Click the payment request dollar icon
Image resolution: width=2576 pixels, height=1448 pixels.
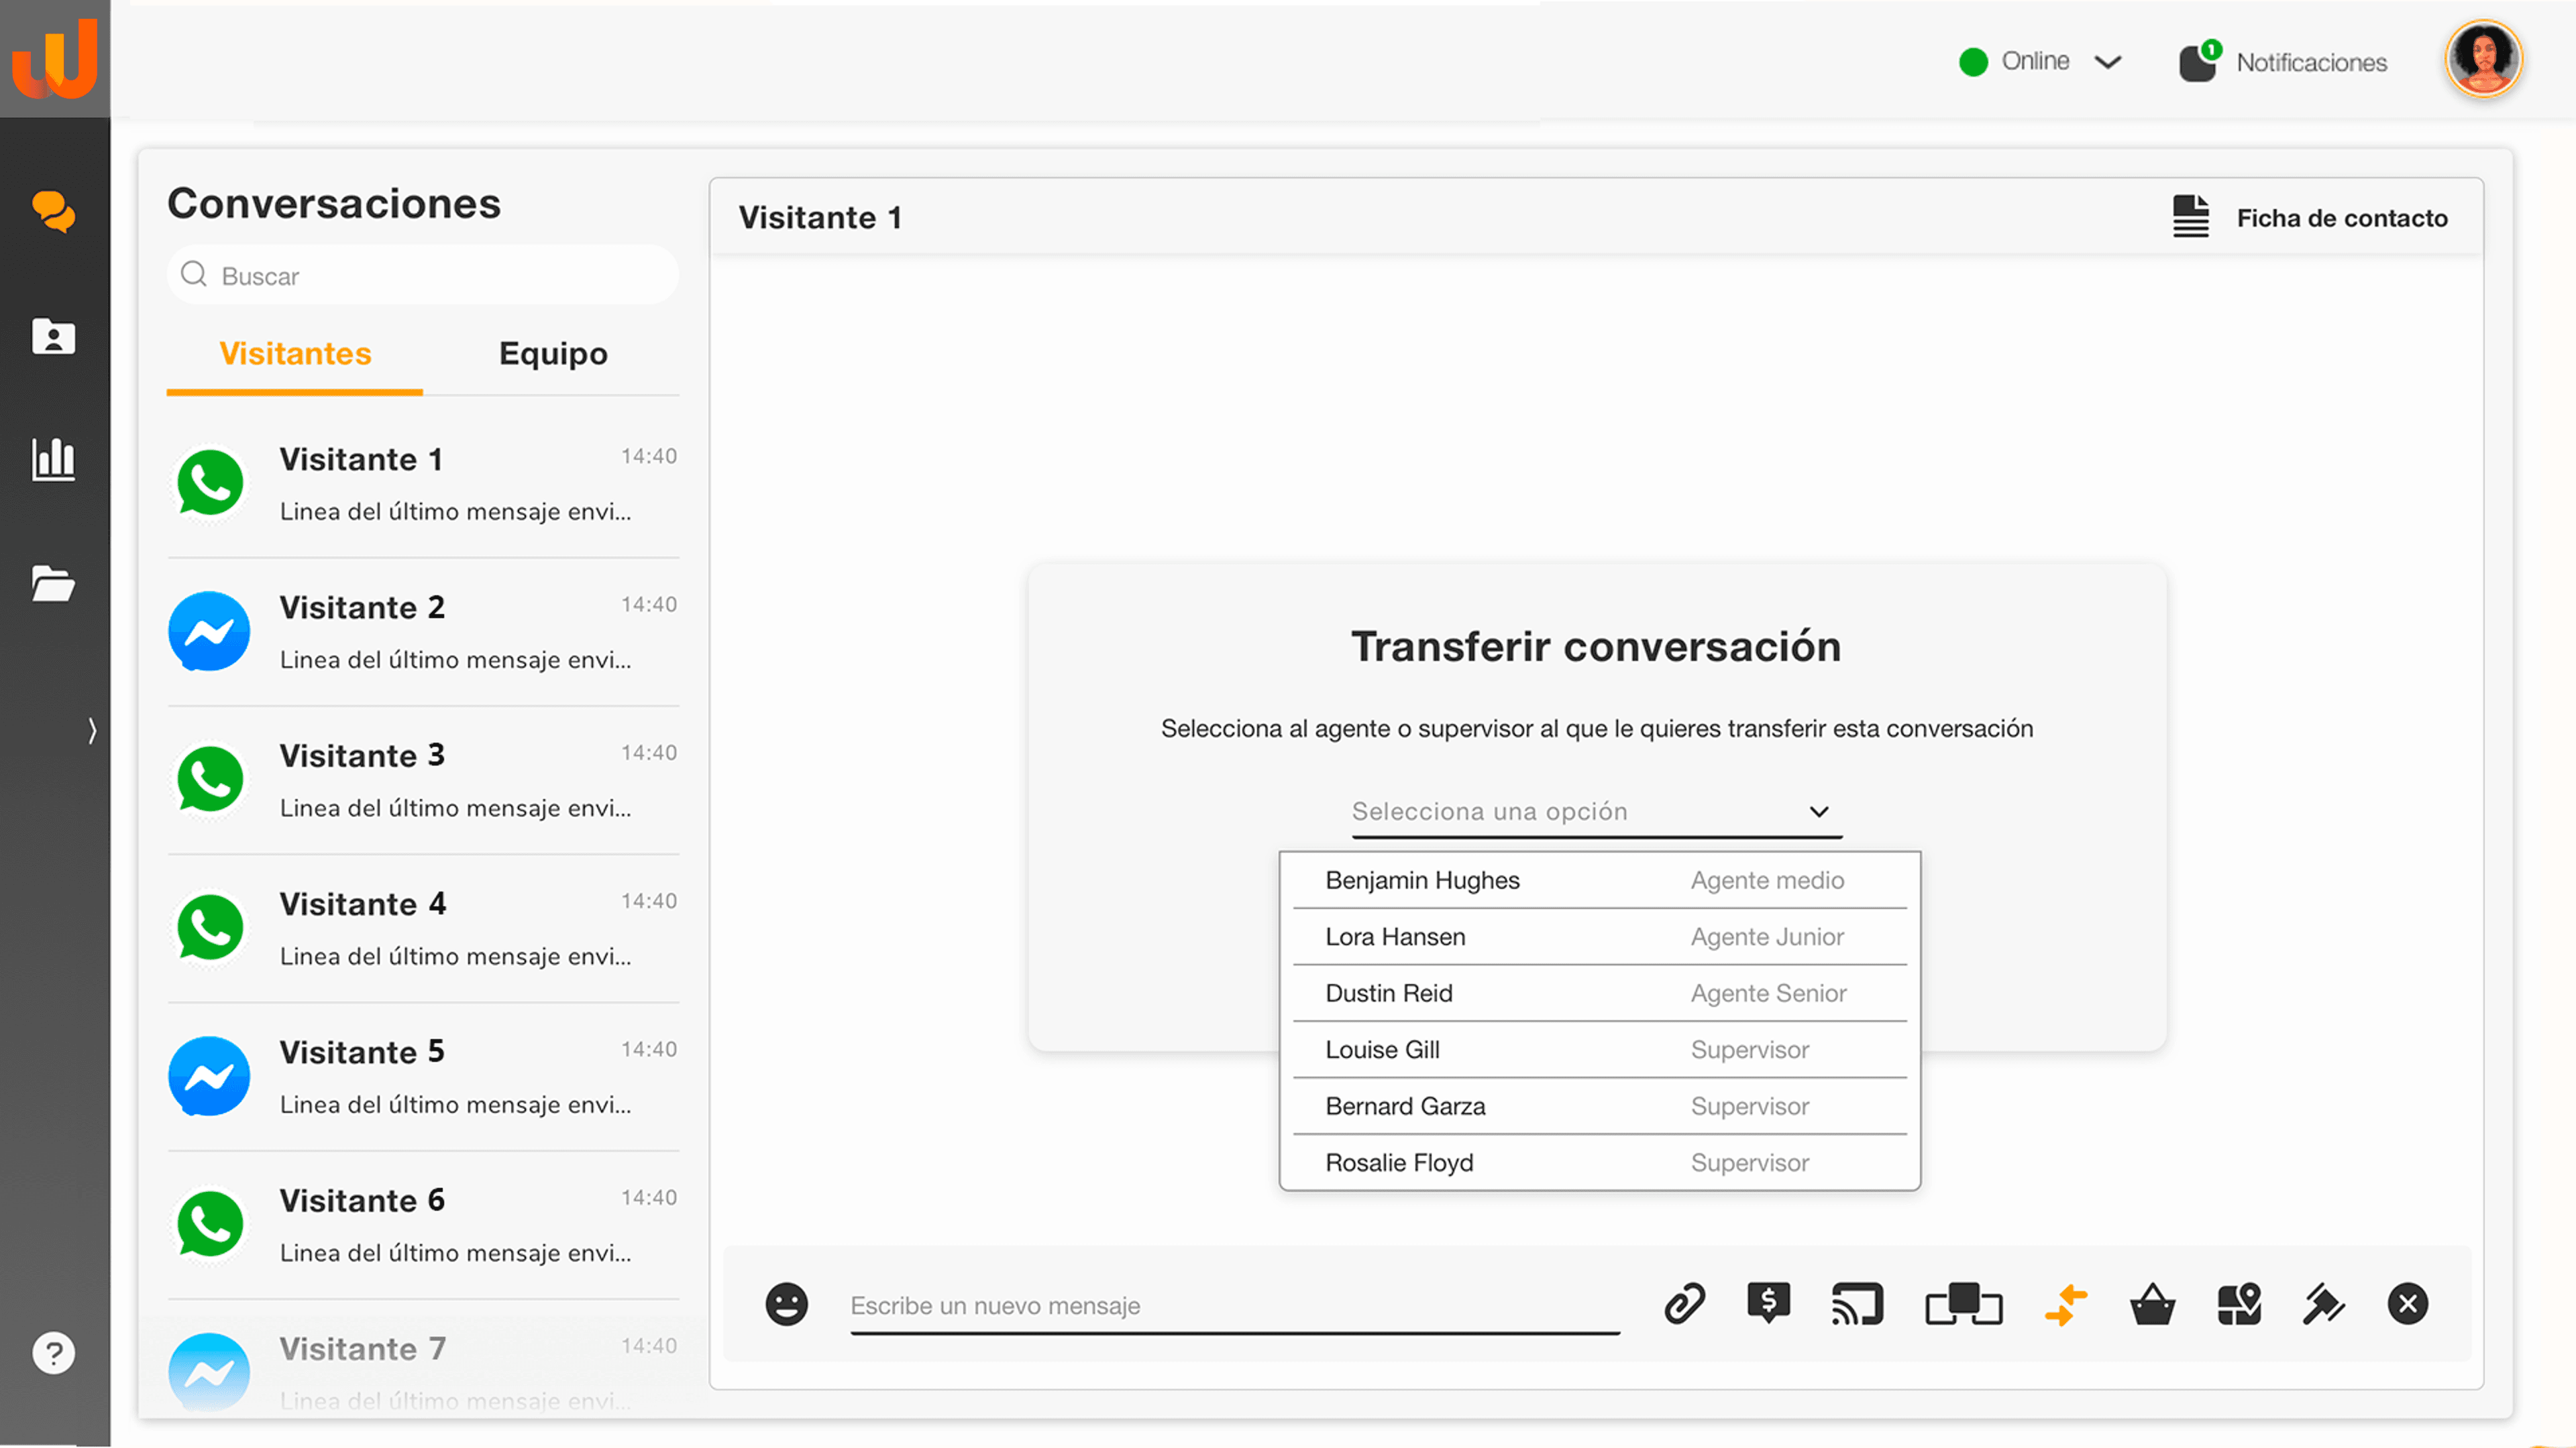1768,1302
